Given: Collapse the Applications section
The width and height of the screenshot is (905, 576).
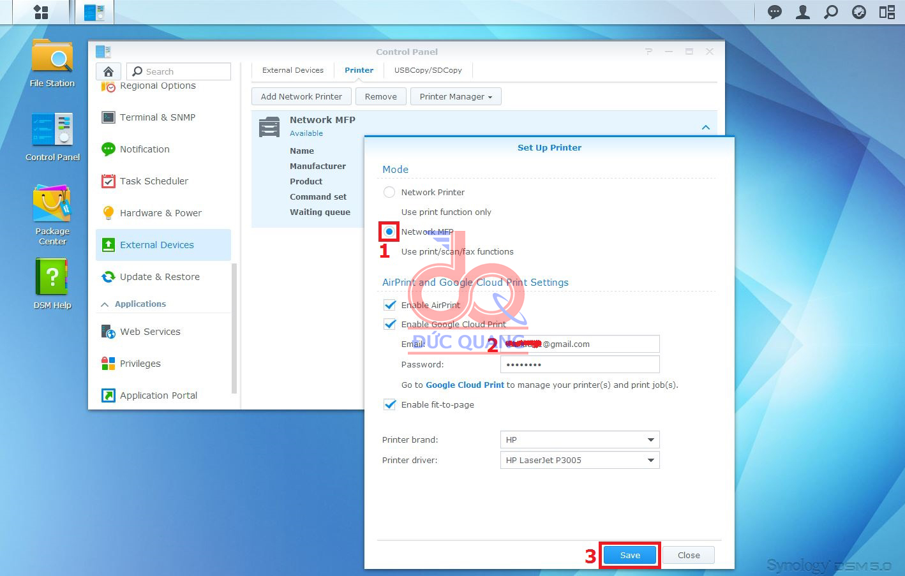Looking at the screenshot, I should 105,304.
